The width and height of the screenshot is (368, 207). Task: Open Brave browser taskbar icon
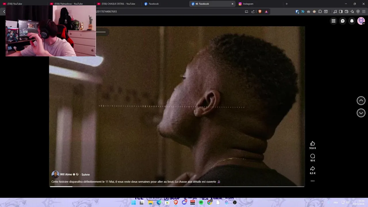tap(176, 202)
